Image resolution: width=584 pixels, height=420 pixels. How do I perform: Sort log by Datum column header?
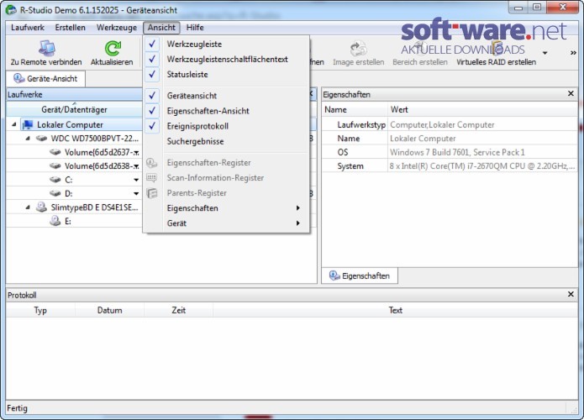109,310
